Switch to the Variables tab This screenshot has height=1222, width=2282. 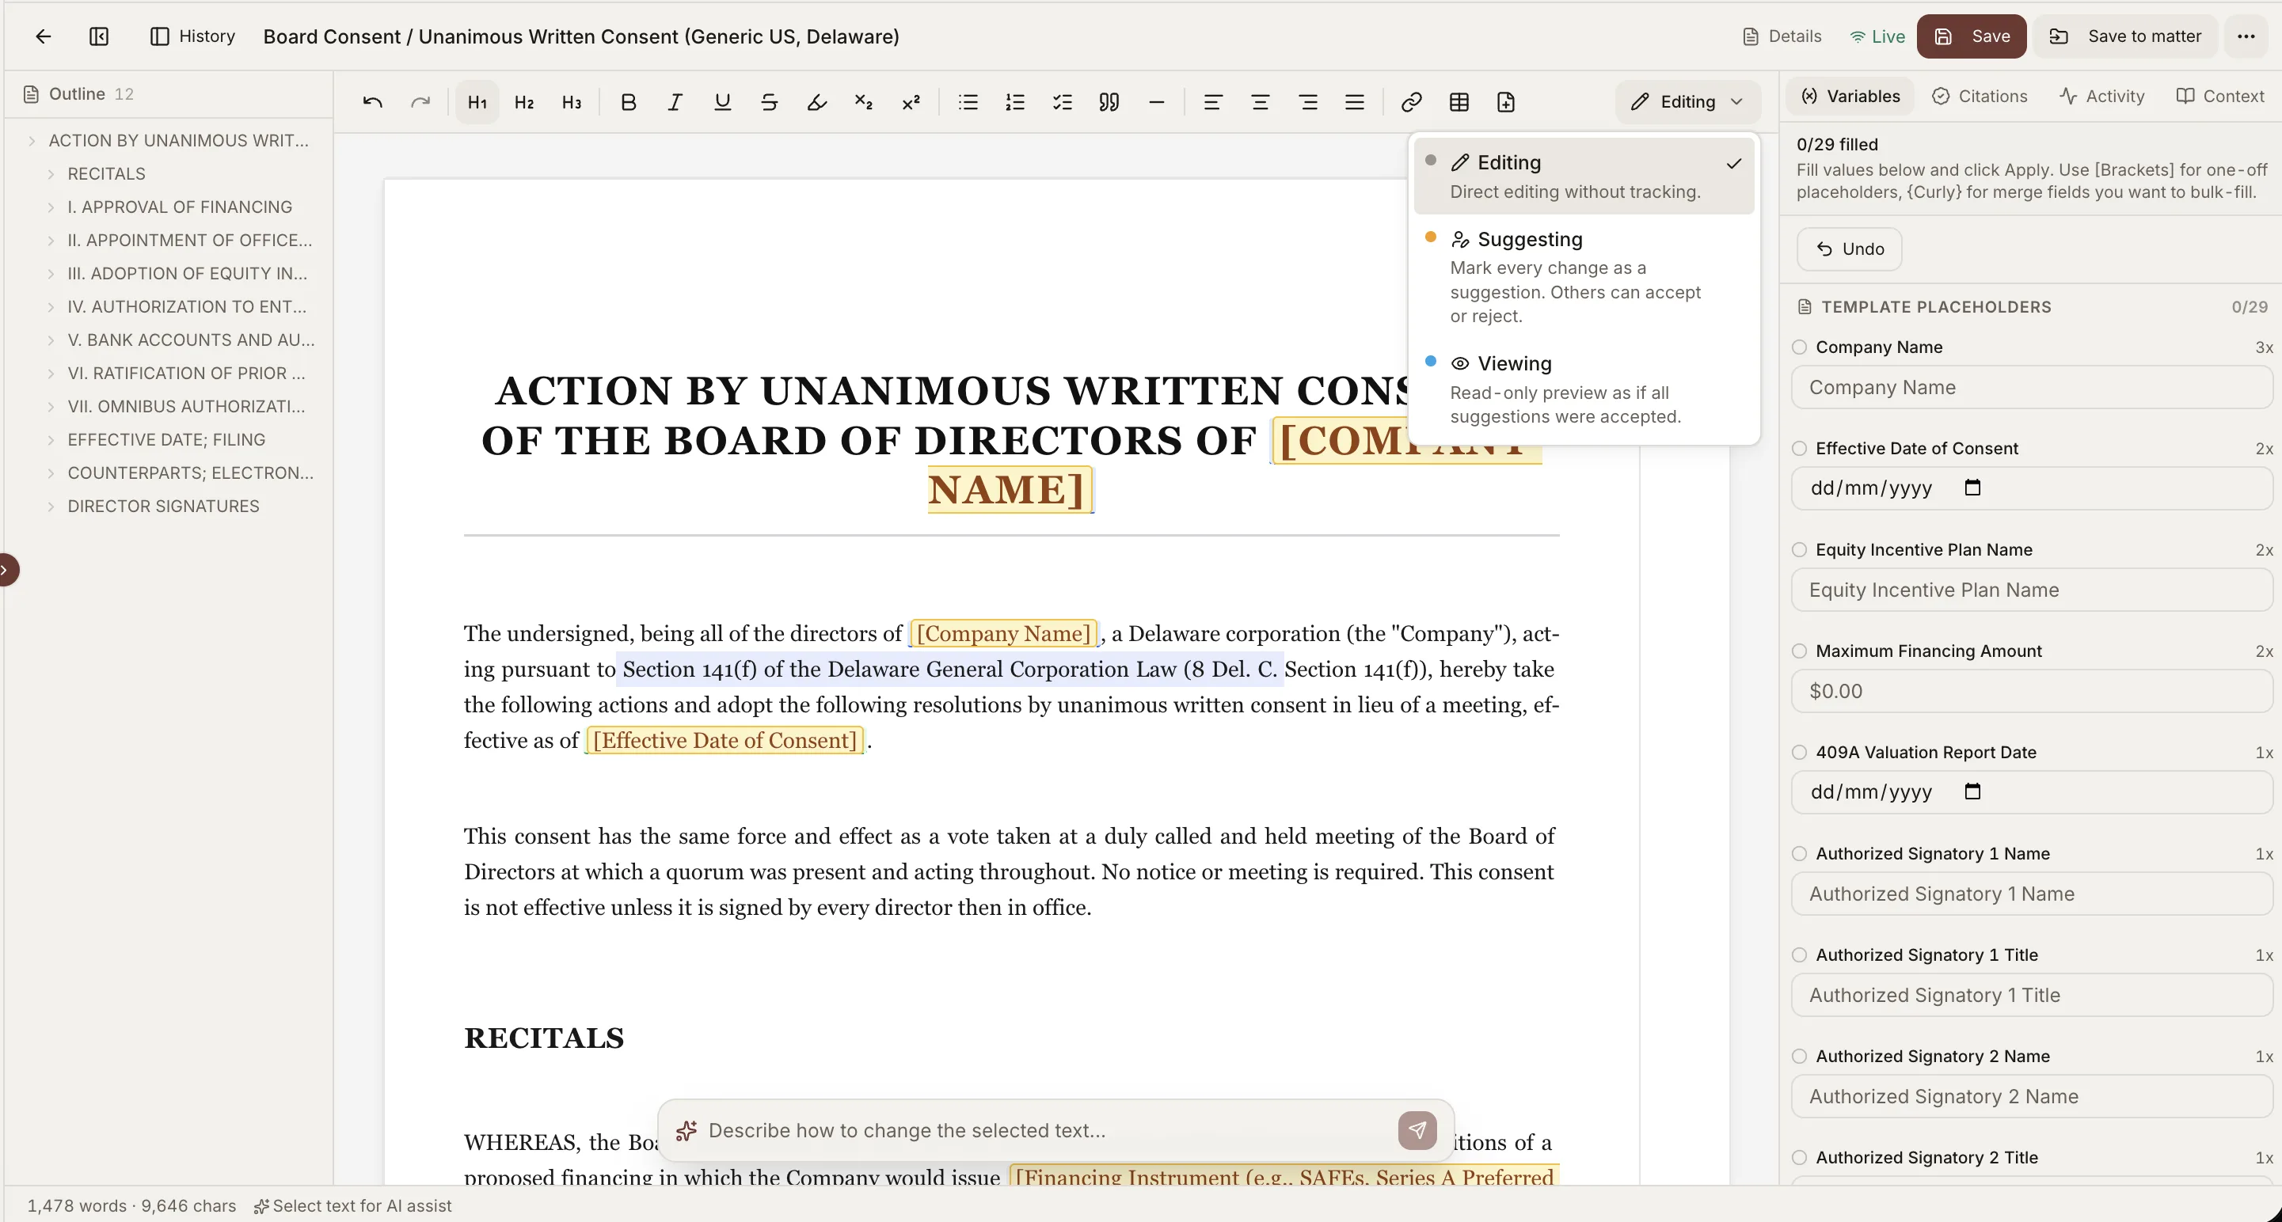tap(1850, 96)
